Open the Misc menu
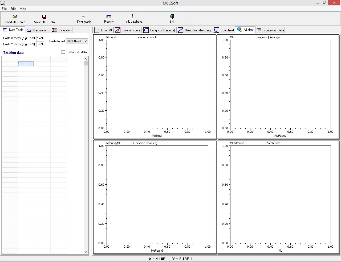Viewport: 341px width, 262px height. [23, 9]
